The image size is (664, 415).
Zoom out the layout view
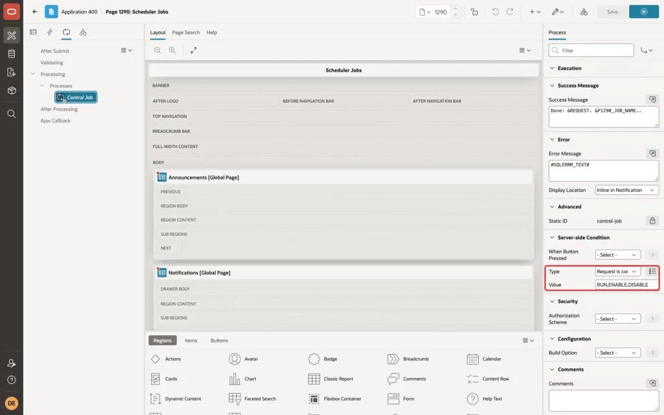157,50
